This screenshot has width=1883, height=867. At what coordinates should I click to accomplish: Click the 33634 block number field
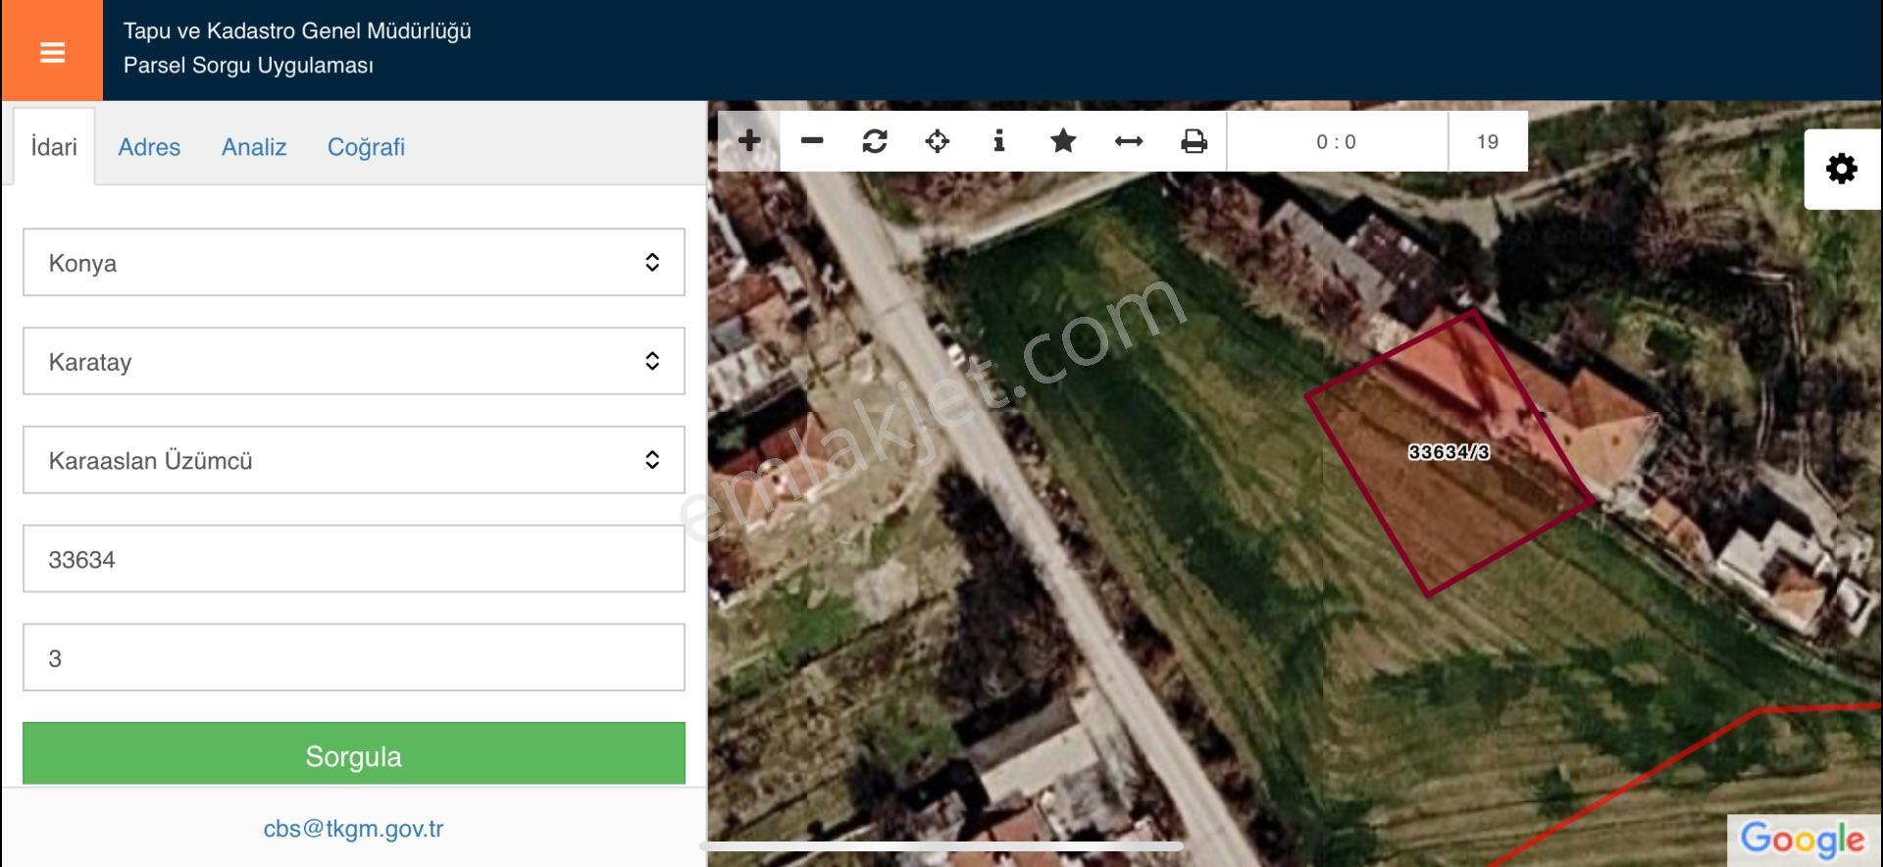(x=354, y=559)
